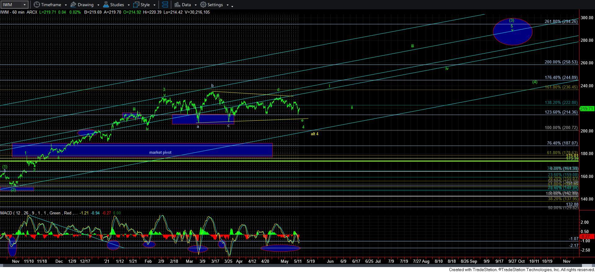This screenshot has height=272, width=595.
Task: Expand the Data dropdown arrow
Action: tap(196, 5)
